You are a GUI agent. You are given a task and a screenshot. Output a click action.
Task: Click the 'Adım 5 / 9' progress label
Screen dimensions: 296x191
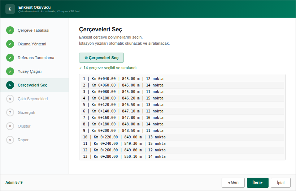pyautogui.click(x=14, y=182)
